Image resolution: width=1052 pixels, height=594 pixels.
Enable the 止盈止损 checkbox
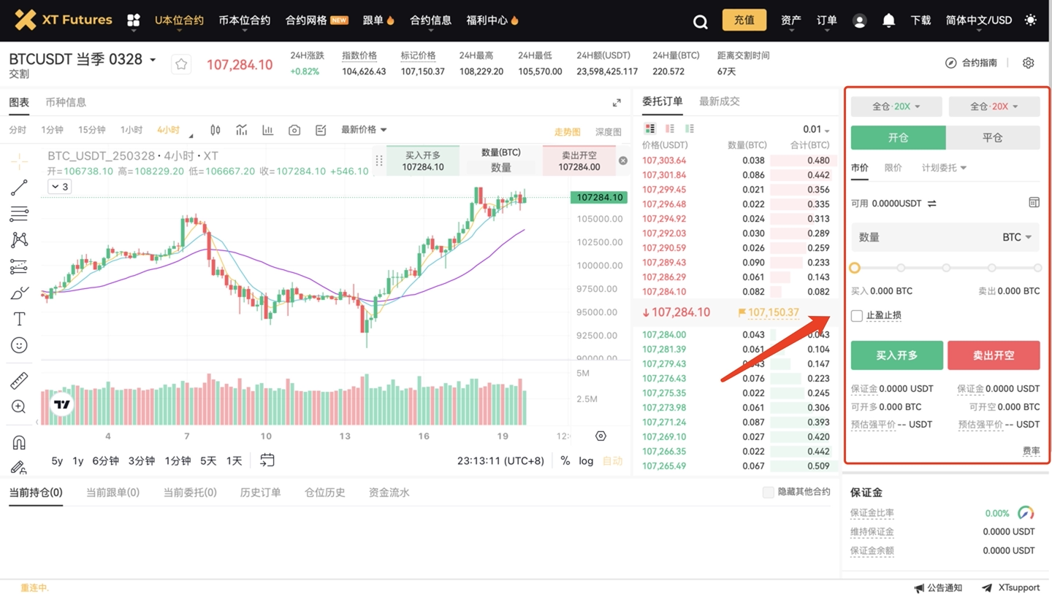(x=857, y=315)
